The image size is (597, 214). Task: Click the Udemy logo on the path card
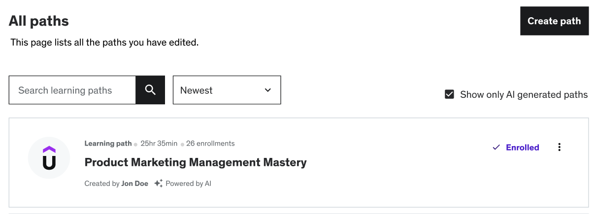click(x=49, y=157)
